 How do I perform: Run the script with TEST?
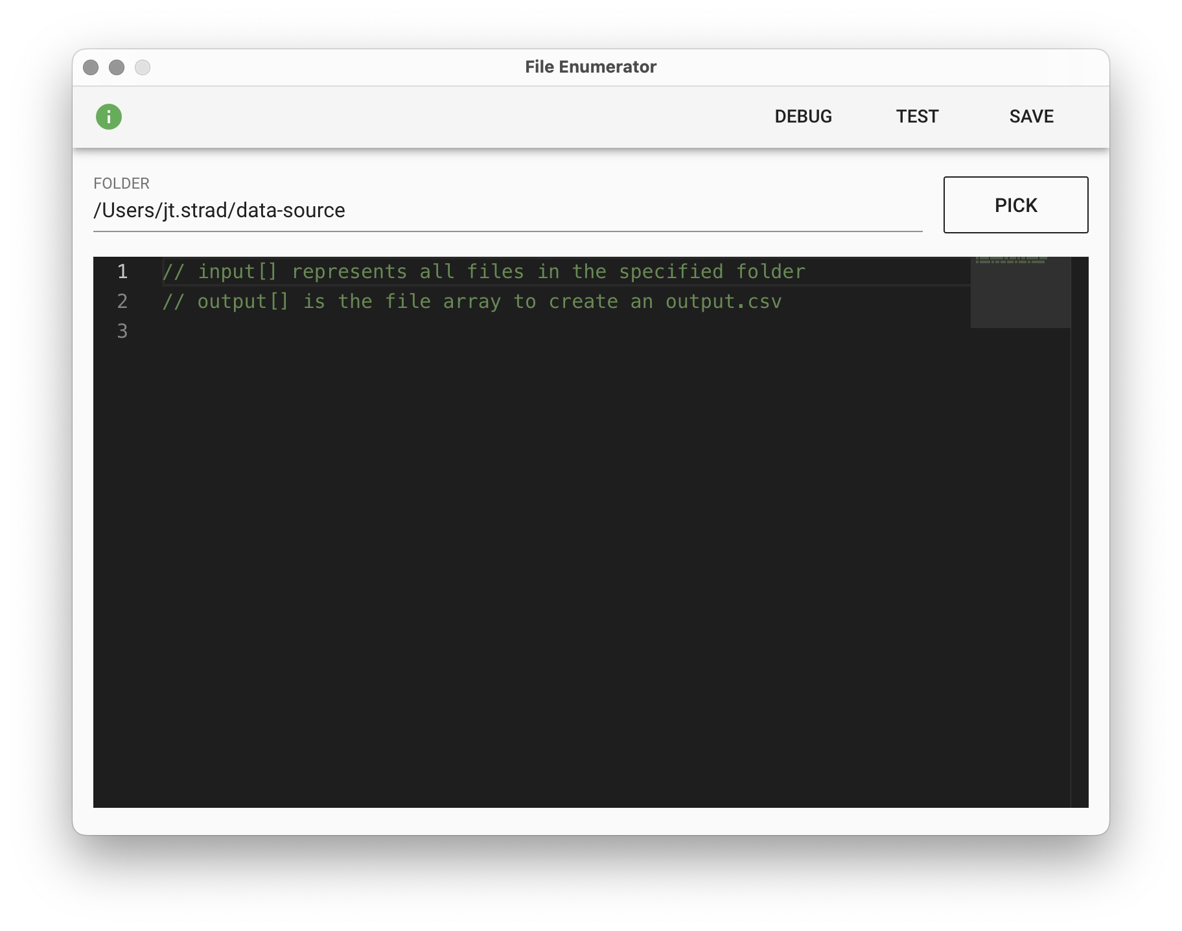[917, 117]
